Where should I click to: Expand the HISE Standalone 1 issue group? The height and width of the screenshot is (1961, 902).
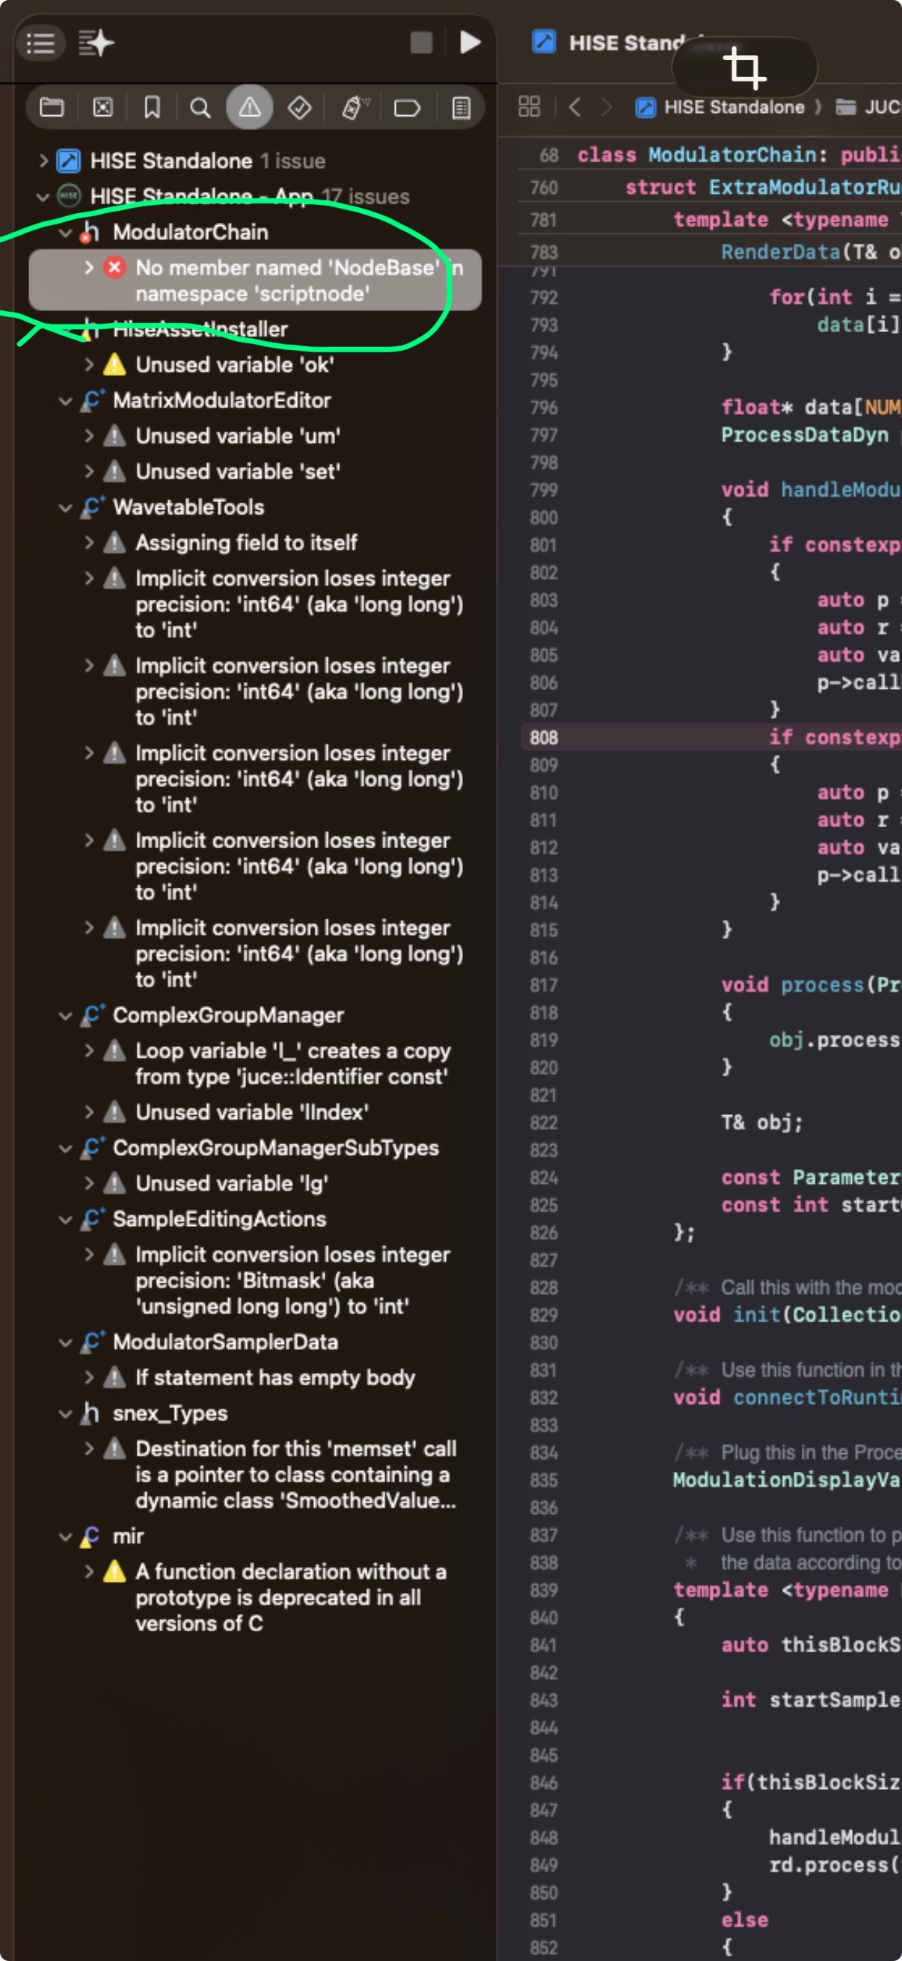43,161
